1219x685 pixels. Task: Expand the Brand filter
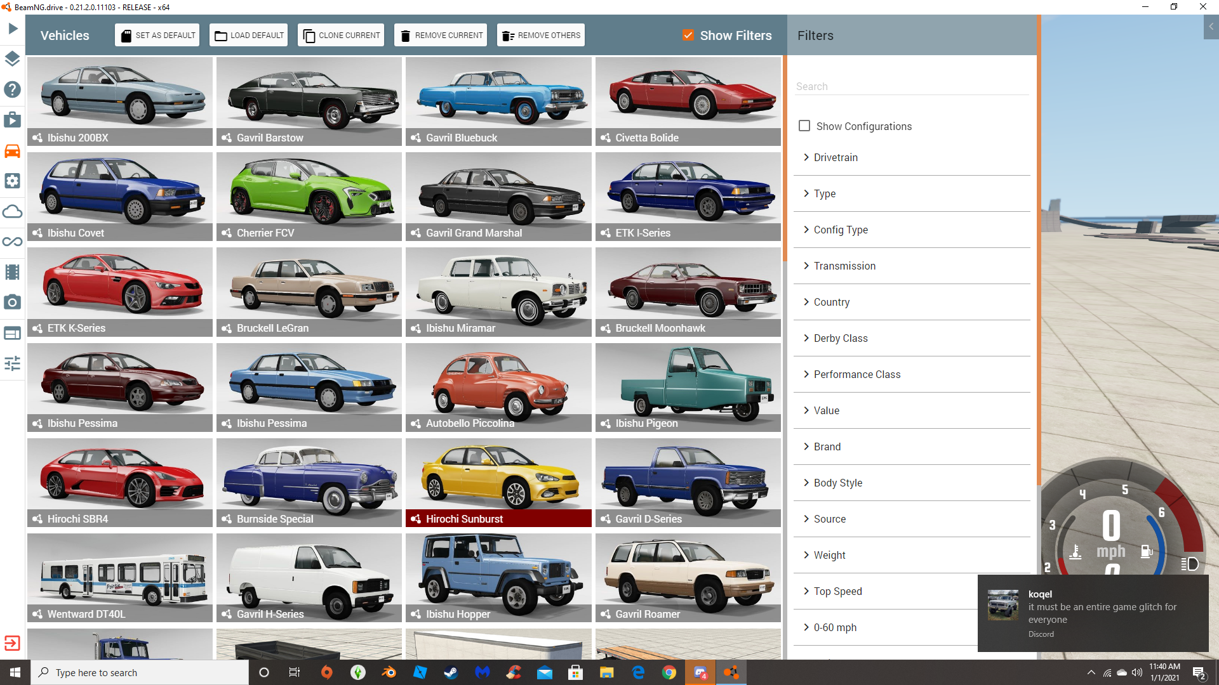point(912,447)
